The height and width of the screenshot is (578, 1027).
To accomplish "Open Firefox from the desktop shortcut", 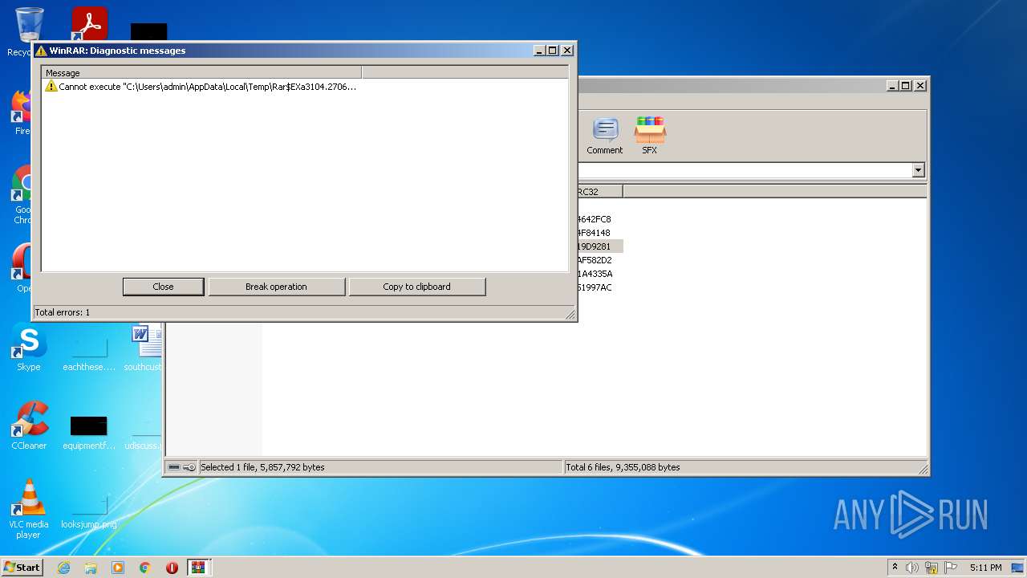I will point(22,112).
